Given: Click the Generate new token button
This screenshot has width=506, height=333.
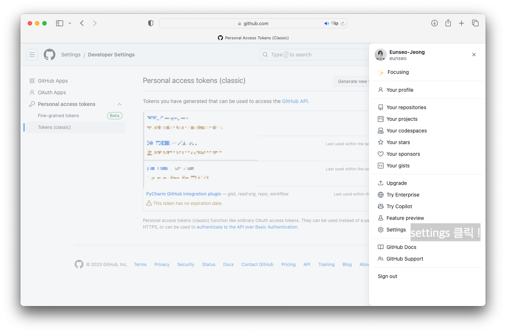Looking at the screenshot, I should (351, 82).
